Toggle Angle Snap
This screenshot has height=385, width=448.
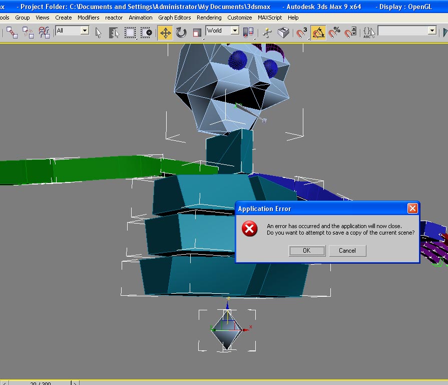point(318,33)
